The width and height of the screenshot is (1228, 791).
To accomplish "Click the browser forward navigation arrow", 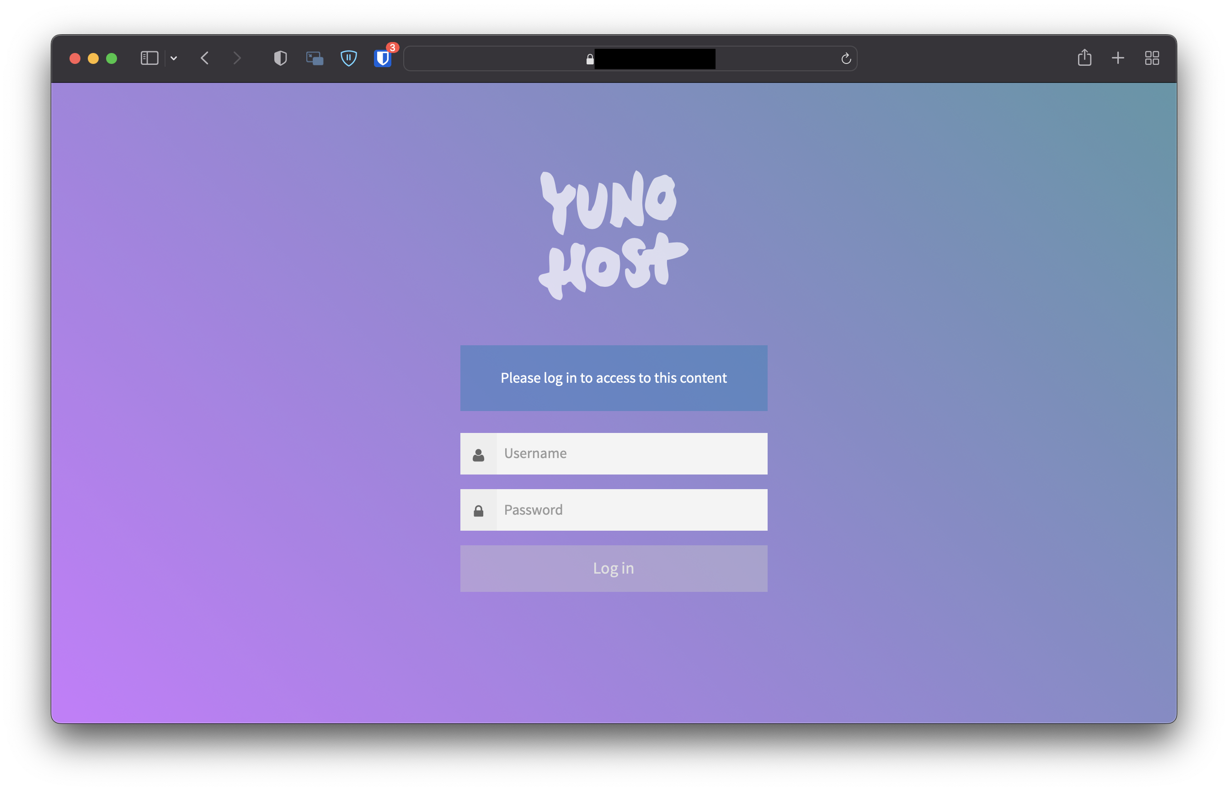I will click(x=238, y=58).
